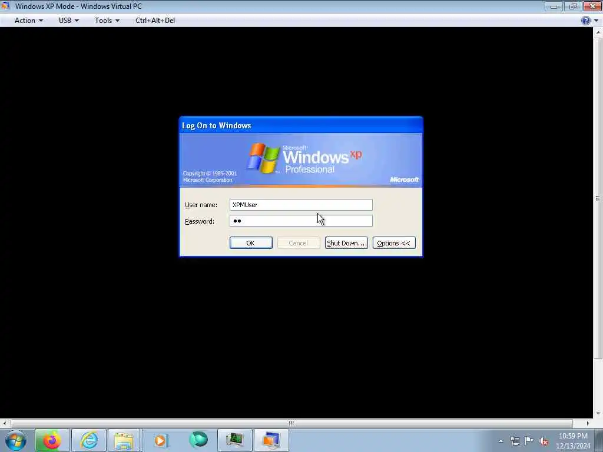The height and width of the screenshot is (452, 603).
Task: Expand the help icon dropdown arrow
Action: click(x=597, y=21)
